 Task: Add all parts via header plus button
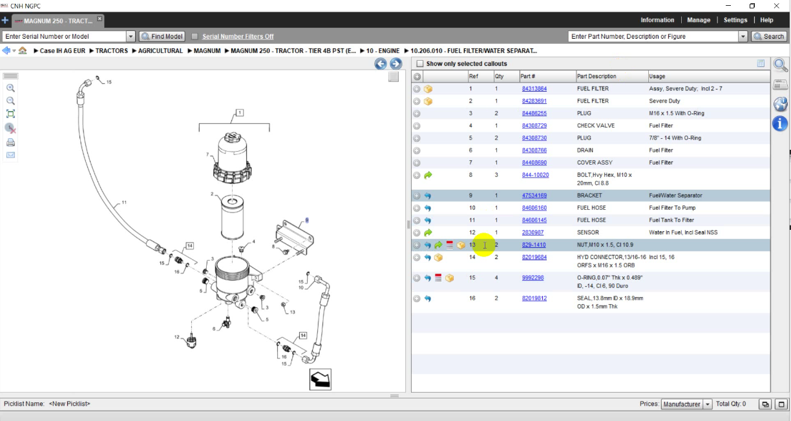417,76
